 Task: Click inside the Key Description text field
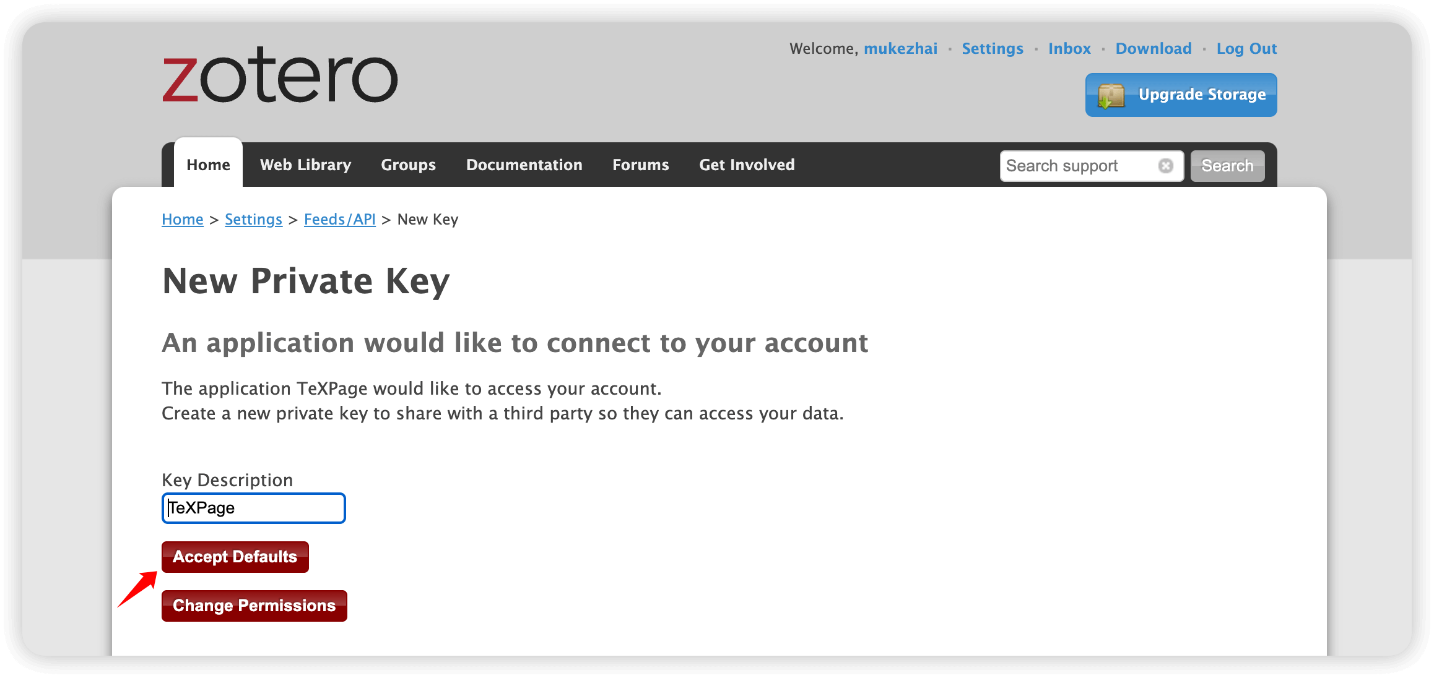pyautogui.click(x=253, y=508)
